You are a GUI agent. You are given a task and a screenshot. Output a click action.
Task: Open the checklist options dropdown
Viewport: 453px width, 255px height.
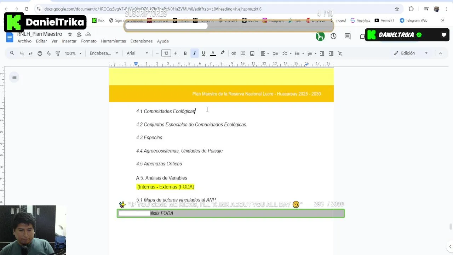coord(287,53)
